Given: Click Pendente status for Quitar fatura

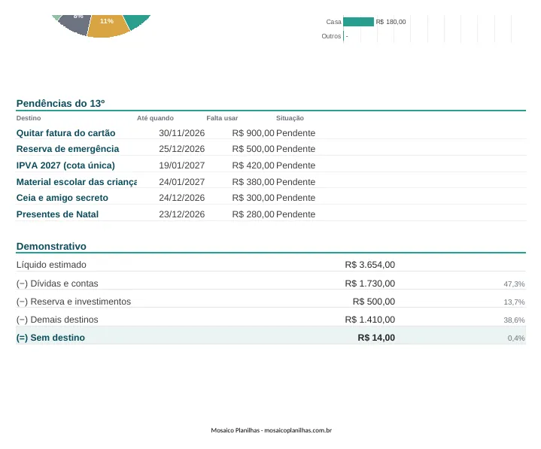Looking at the screenshot, I should [x=296, y=133].
